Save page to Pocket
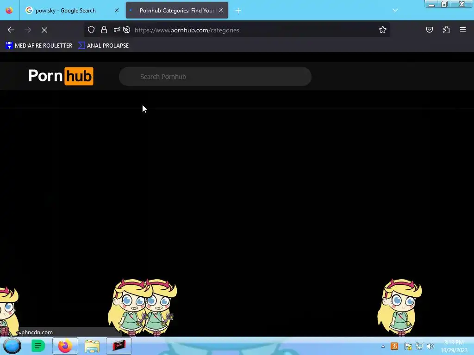The width and height of the screenshot is (474, 355). click(430, 30)
